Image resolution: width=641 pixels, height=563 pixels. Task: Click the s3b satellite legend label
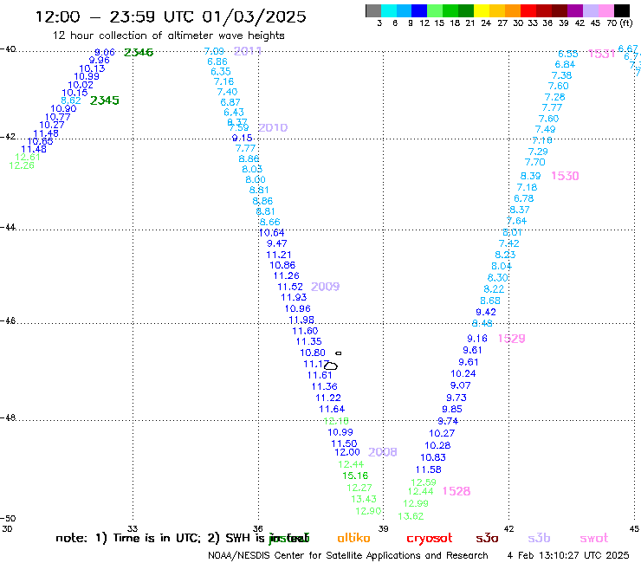tap(539, 538)
